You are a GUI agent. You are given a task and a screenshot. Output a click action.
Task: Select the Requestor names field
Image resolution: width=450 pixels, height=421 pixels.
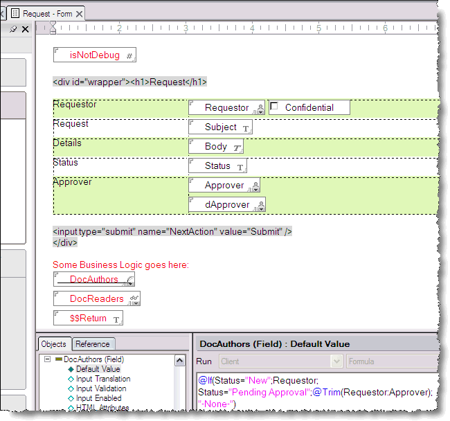tap(226, 107)
